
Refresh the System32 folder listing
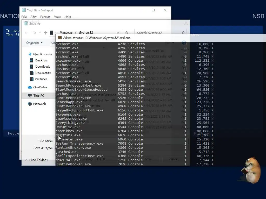point(127,33)
